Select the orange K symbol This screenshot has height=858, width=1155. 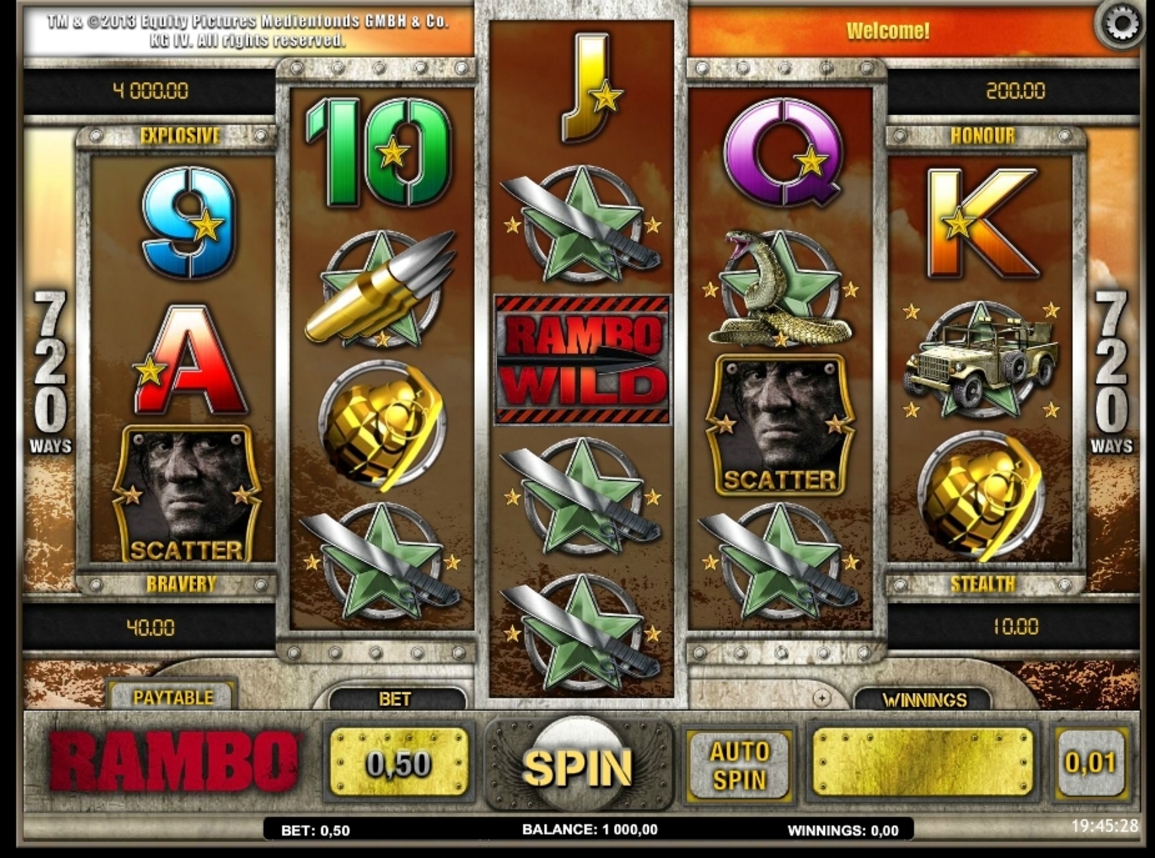coord(981,222)
